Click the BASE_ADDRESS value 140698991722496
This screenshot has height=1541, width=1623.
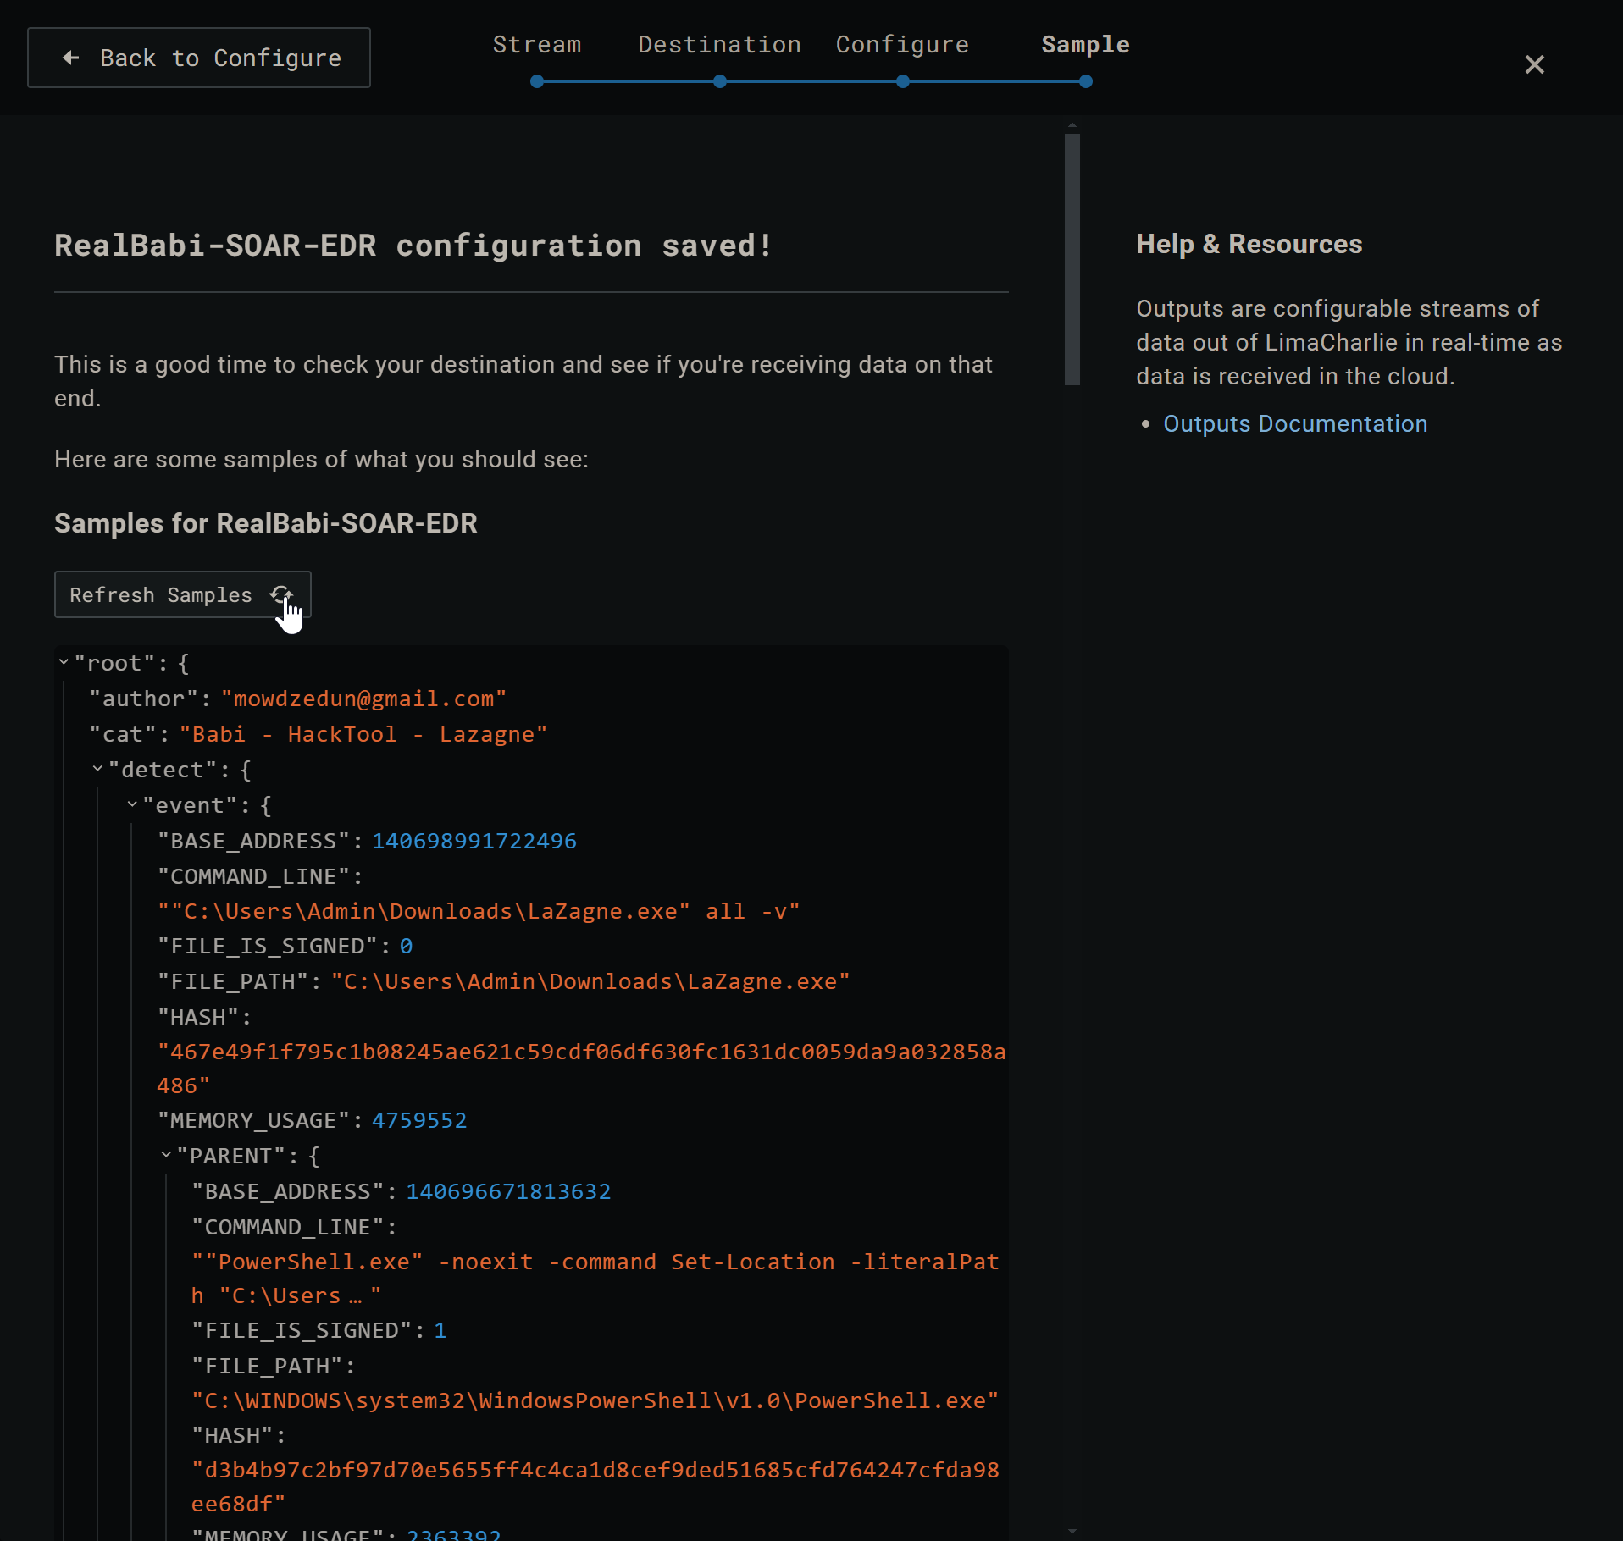(474, 841)
